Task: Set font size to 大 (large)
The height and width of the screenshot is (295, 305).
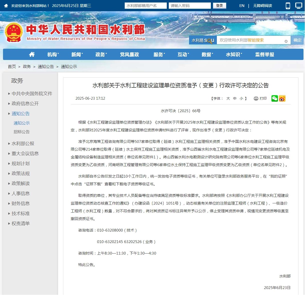Action: [x=228, y=98]
